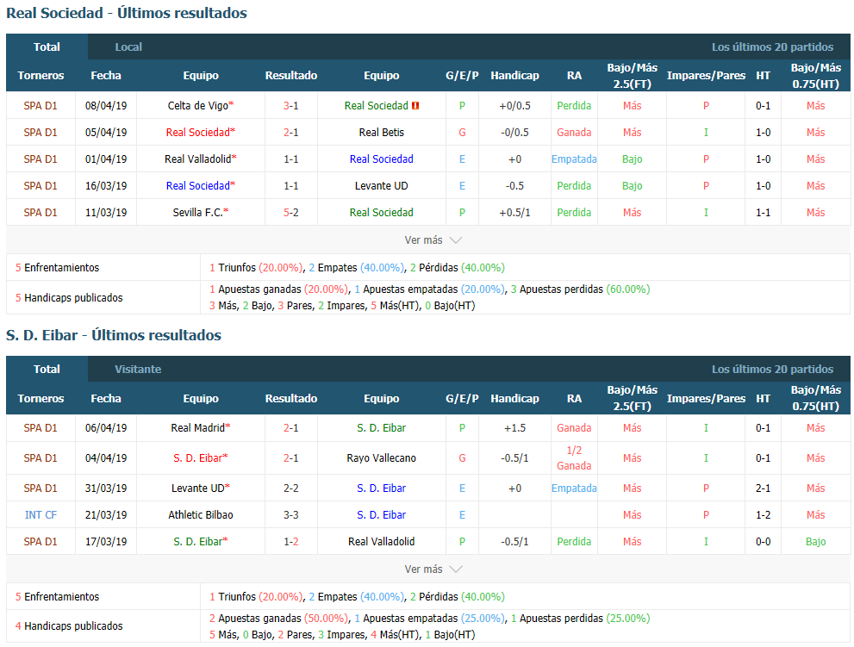Switch to the Local tab
The image size is (854, 647).
click(128, 47)
